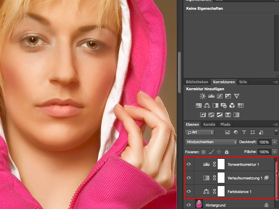
Task: Toggle mask link on Verlaufsumsetzung 1 layer
Action: click(x=214, y=178)
